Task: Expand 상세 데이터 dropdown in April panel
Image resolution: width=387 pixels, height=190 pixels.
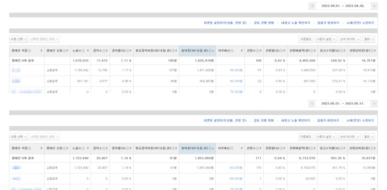Action: click(349, 39)
